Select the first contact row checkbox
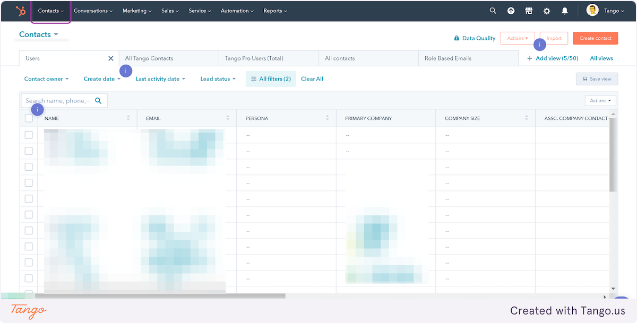The width and height of the screenshot is (637, 323). pyautogui.click(x=29, y=135)
